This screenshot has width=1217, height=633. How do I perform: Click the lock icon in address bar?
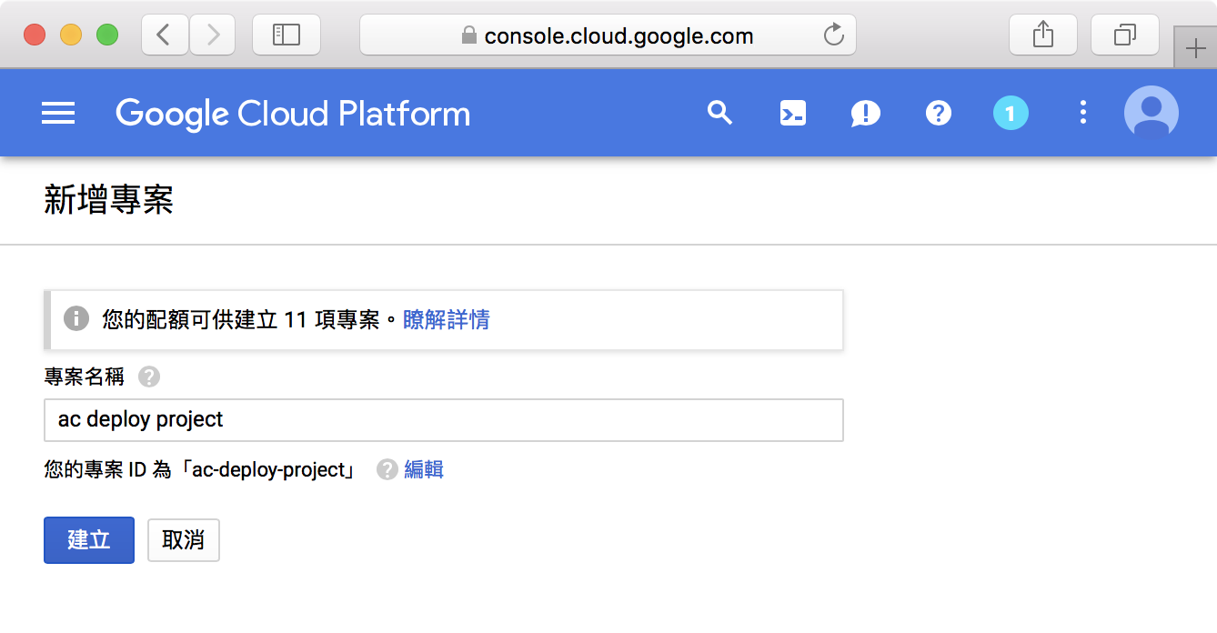(469, 35)
